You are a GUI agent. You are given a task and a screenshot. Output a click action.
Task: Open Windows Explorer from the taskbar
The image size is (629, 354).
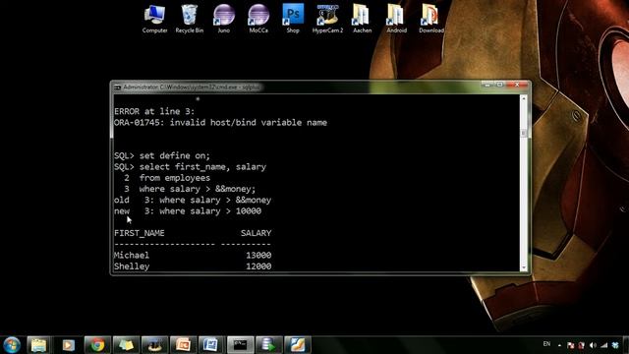[x=39, y=345]
